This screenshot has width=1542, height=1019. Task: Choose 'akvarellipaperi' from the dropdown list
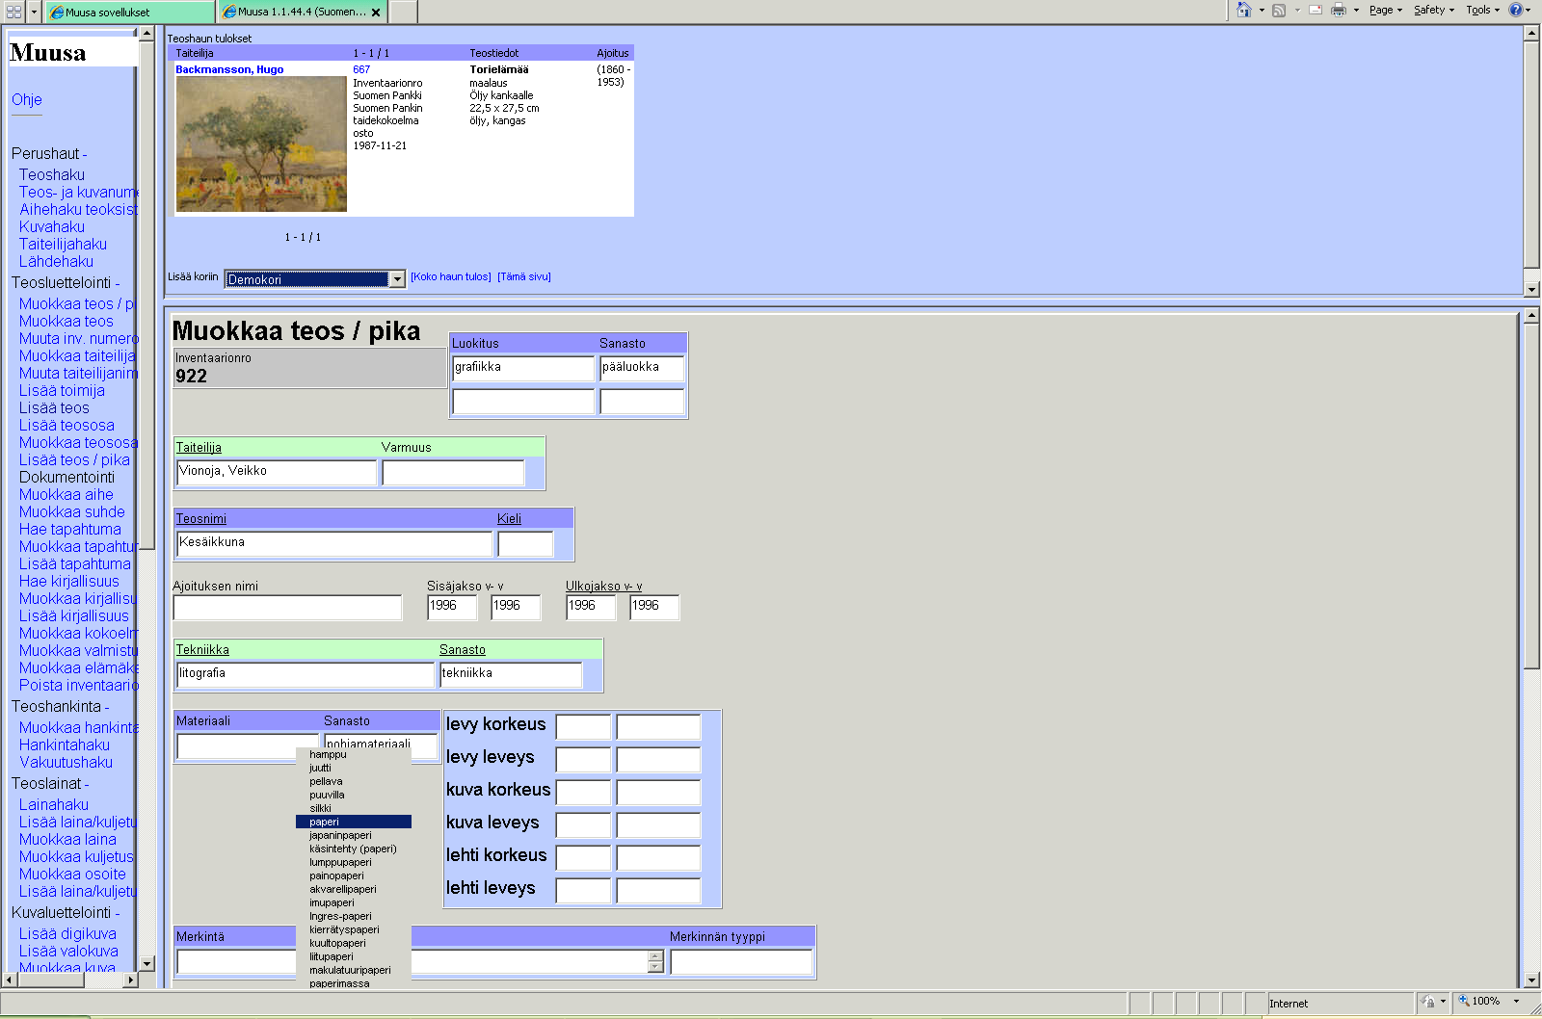coord(354,889)
